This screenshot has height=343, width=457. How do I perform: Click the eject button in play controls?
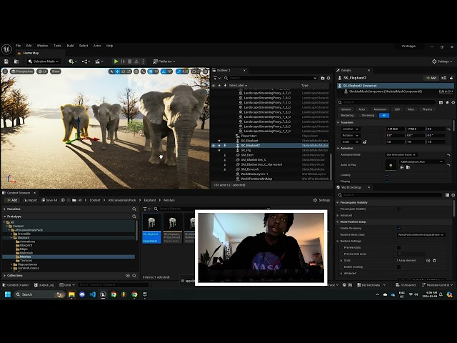click(136, 61)
